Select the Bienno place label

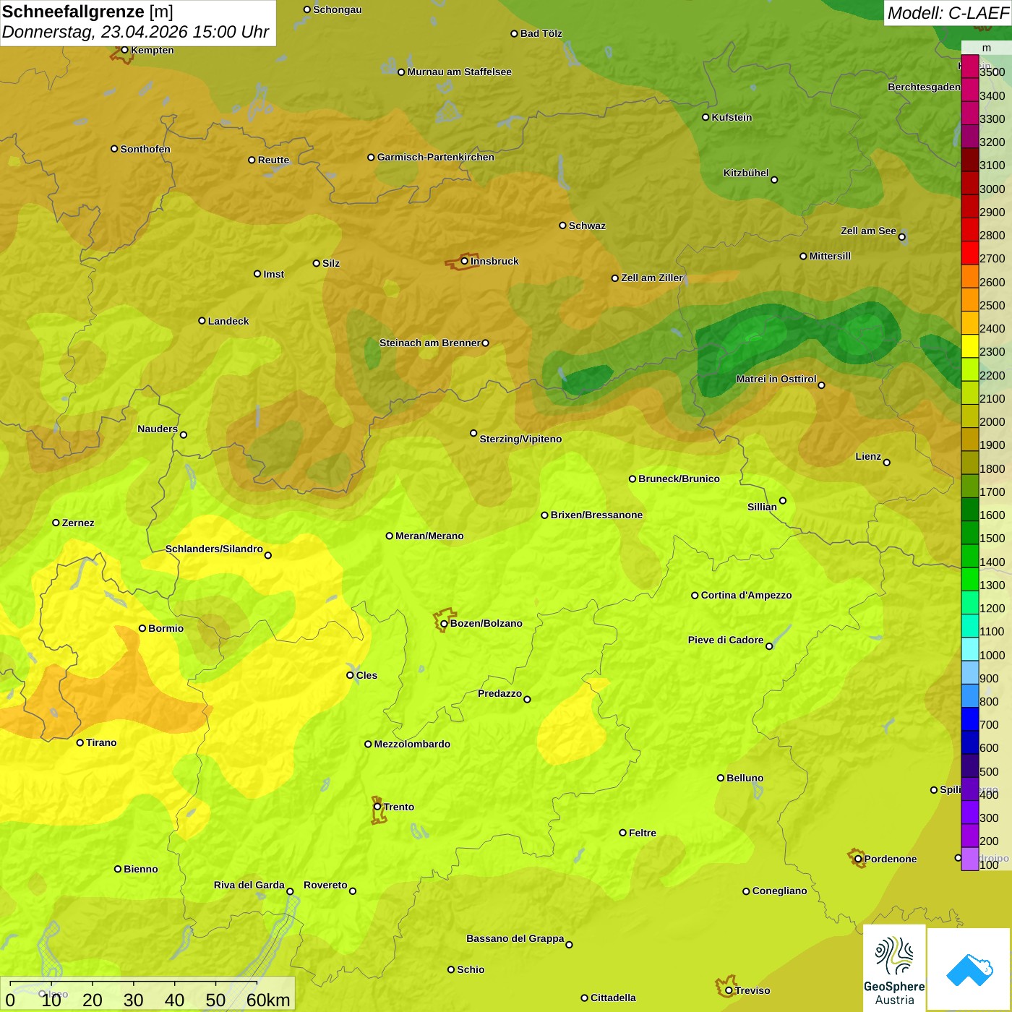140,869
